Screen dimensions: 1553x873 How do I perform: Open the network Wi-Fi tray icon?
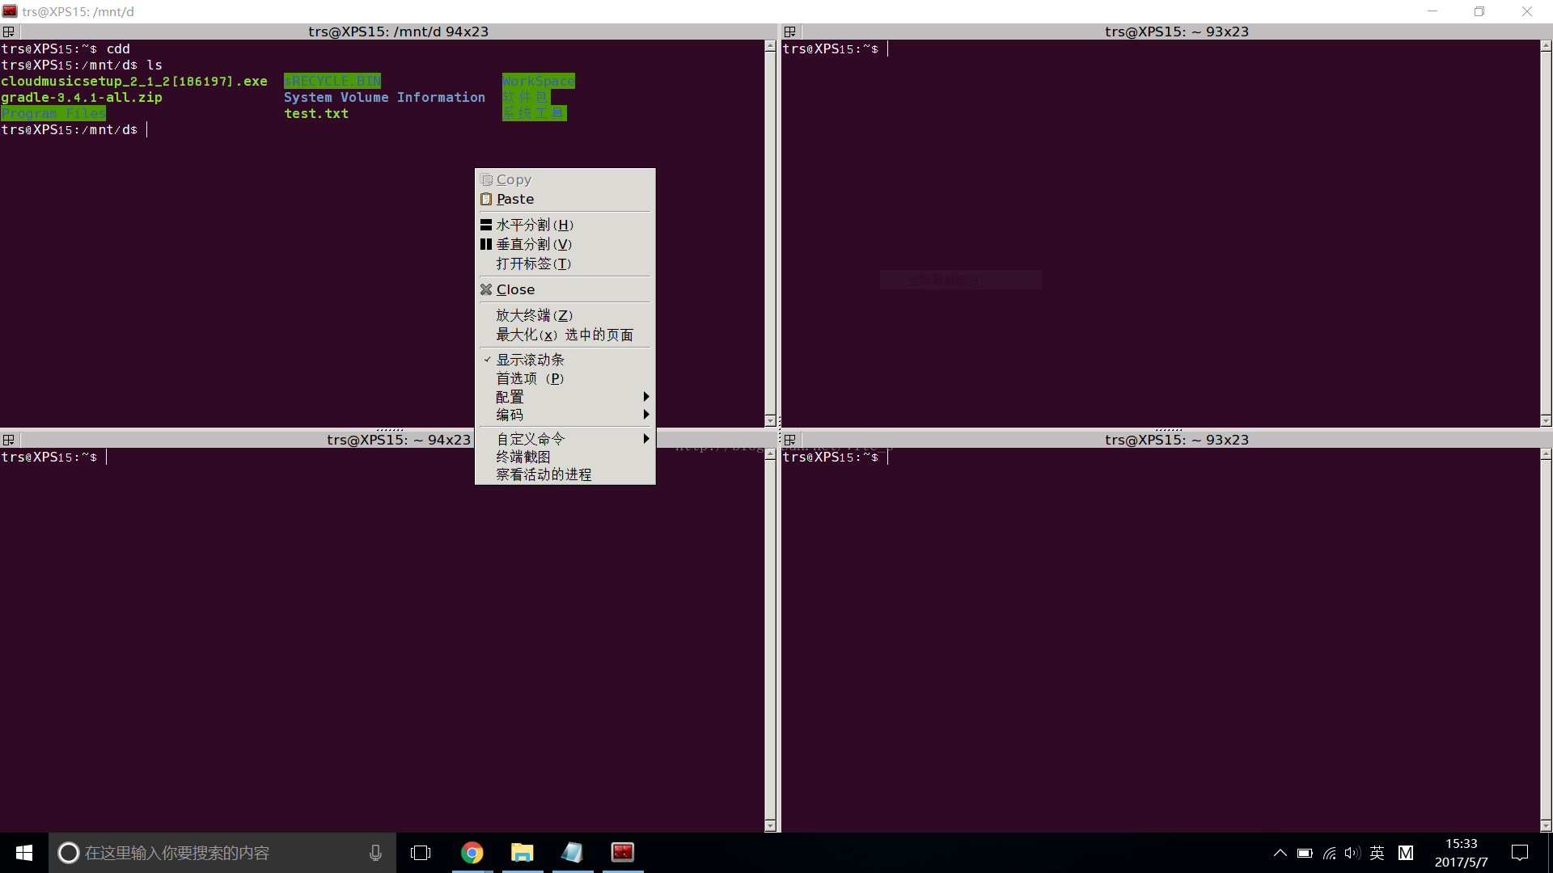pos(1329,853)
